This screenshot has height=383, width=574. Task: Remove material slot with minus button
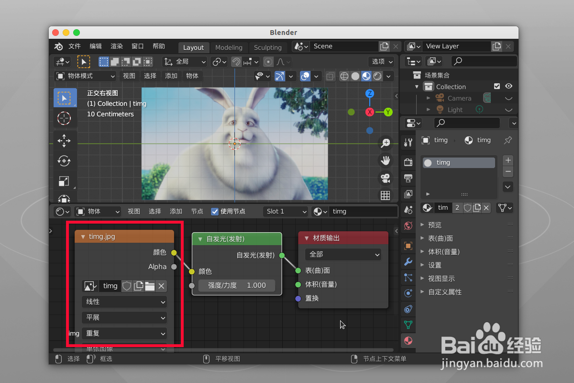pos(508,171)
